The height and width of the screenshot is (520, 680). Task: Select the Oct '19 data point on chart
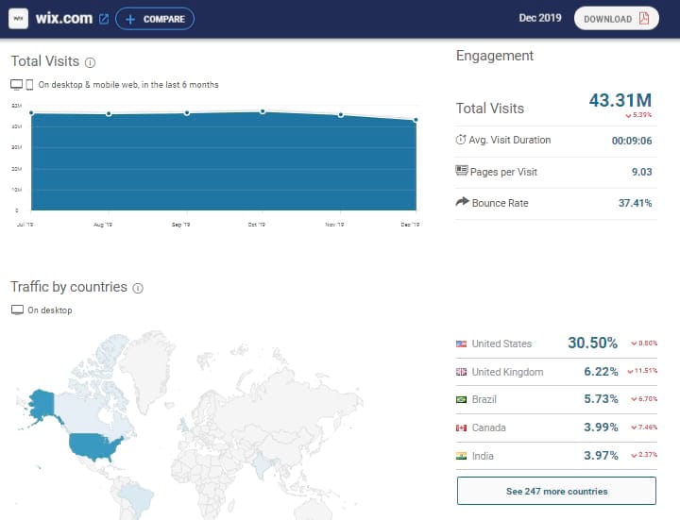[263, 111]
